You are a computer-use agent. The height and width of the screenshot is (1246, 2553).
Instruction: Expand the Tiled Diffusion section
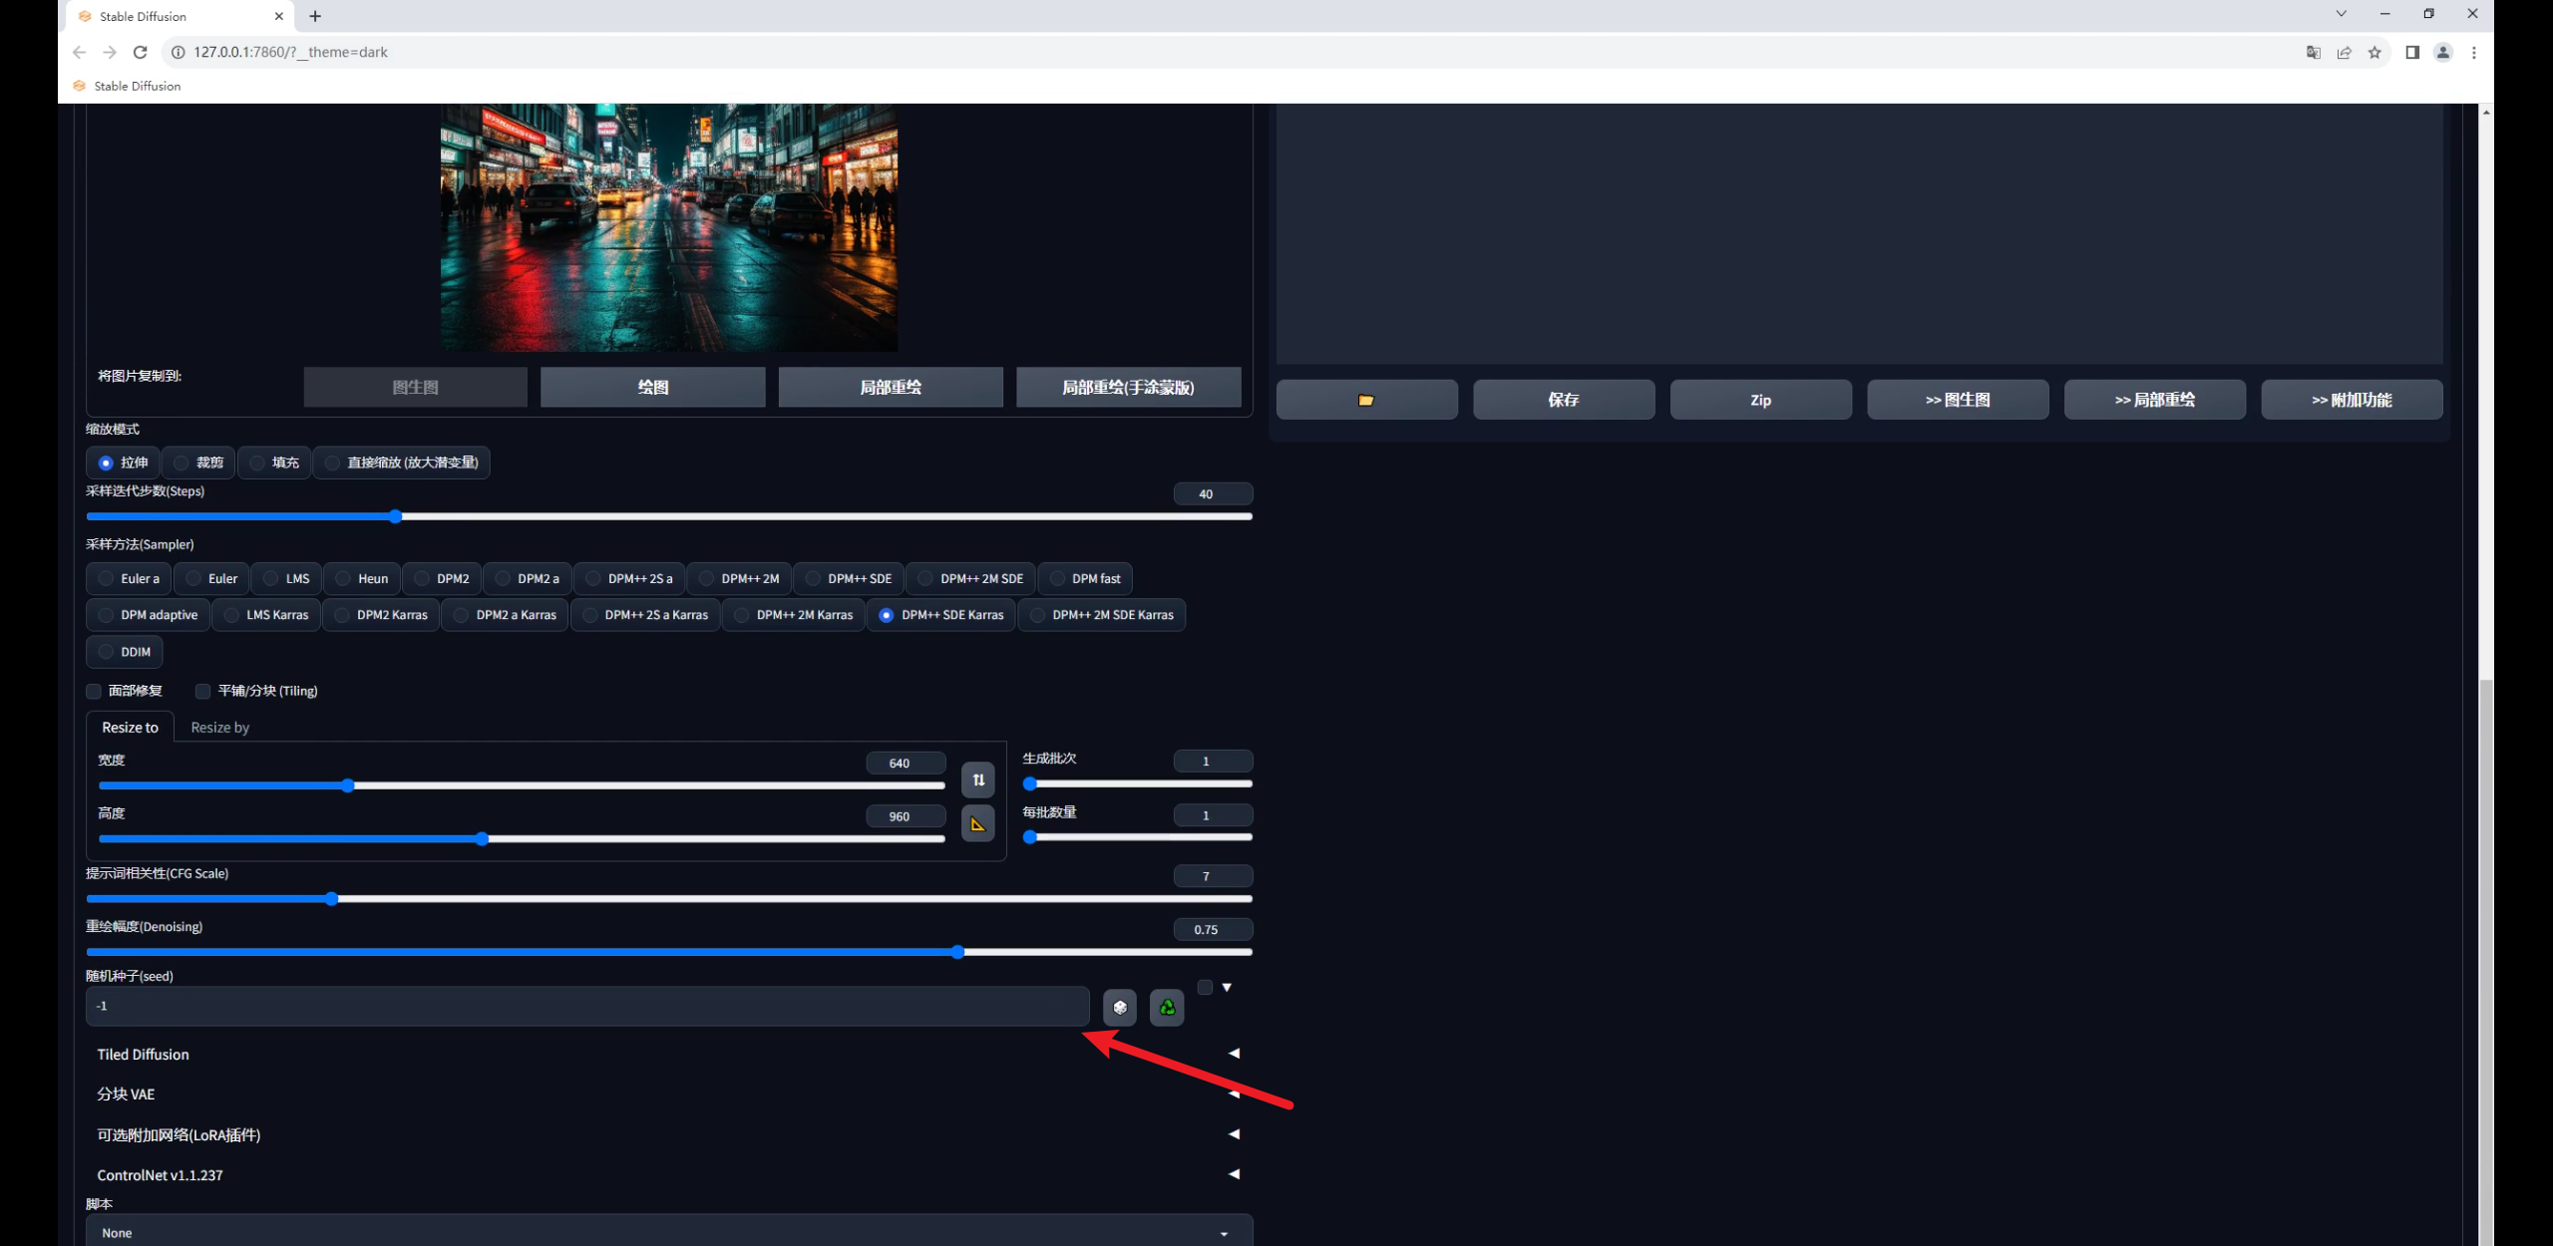coord(668,1054)
